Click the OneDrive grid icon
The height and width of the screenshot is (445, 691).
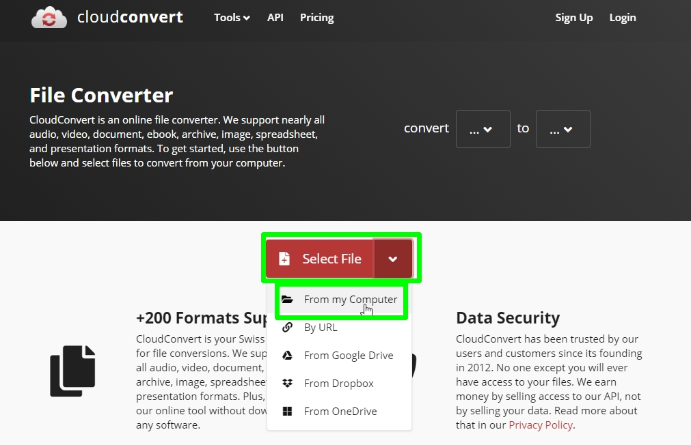tap(287, 411)
